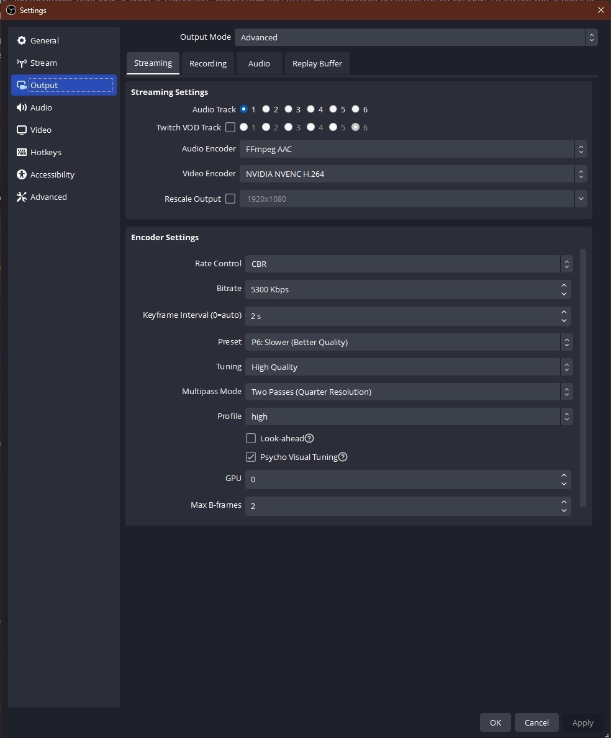Enable the Look-ahead checkbox
Viewport: 611px width, 738px height.
point(251,438)
